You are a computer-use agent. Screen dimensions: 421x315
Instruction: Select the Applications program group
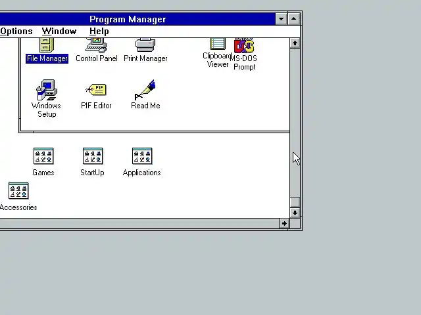pos(142,156)
